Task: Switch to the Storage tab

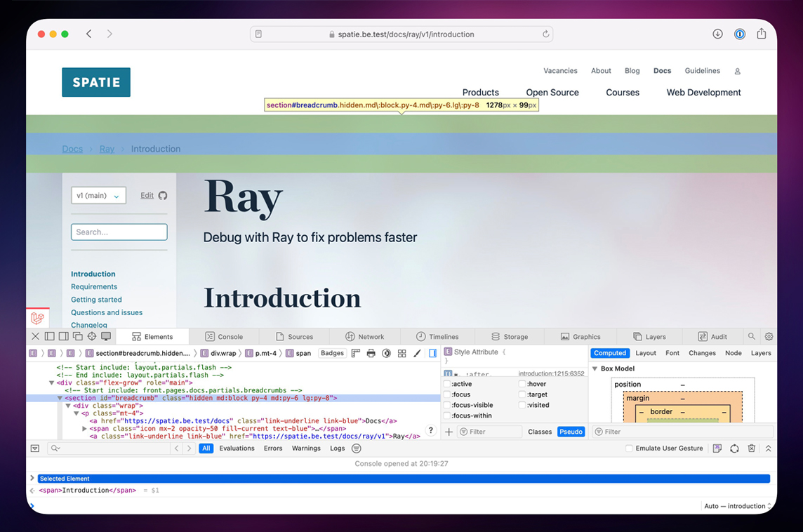Action: 510,337
